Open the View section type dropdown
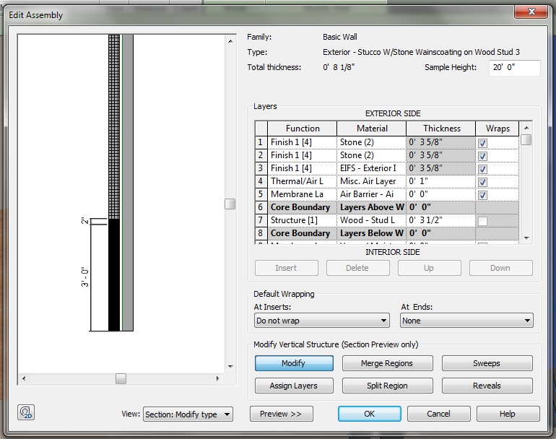The width and height of the screenshot is (556, 439). coord(188,414)
